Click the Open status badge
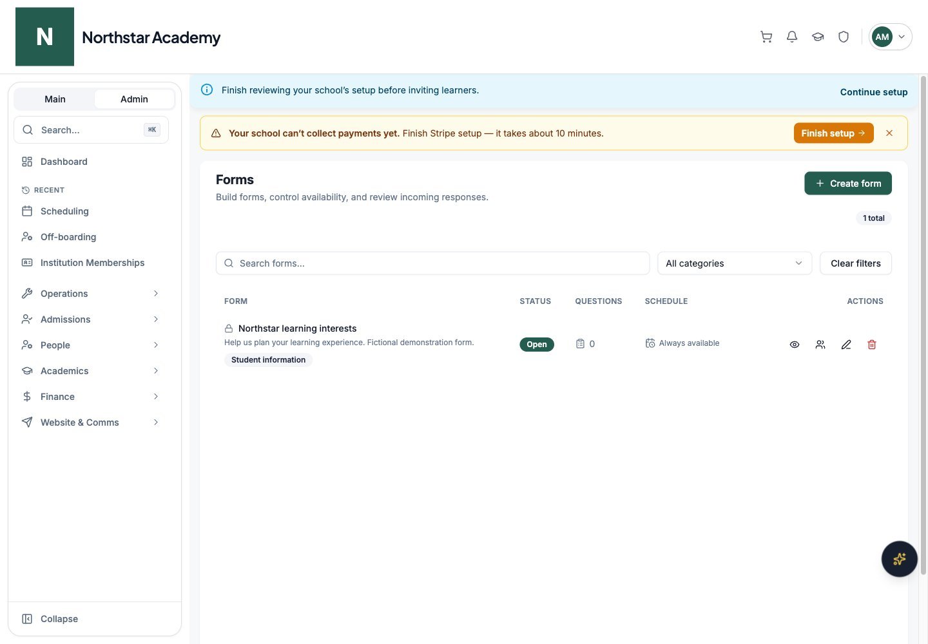Image resolution: width=928 pixels, height=644 pixels. click(537, 345)
